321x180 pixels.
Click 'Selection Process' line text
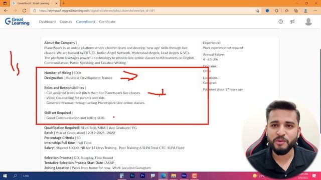tap(78, 158)
